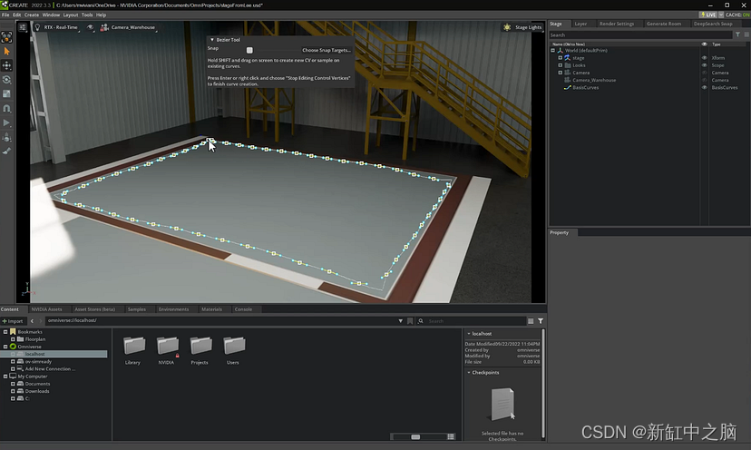Select the orange arrow Select tool
Image resolution: width=751 pixels, height=450 pixels.
click(6, 52)
